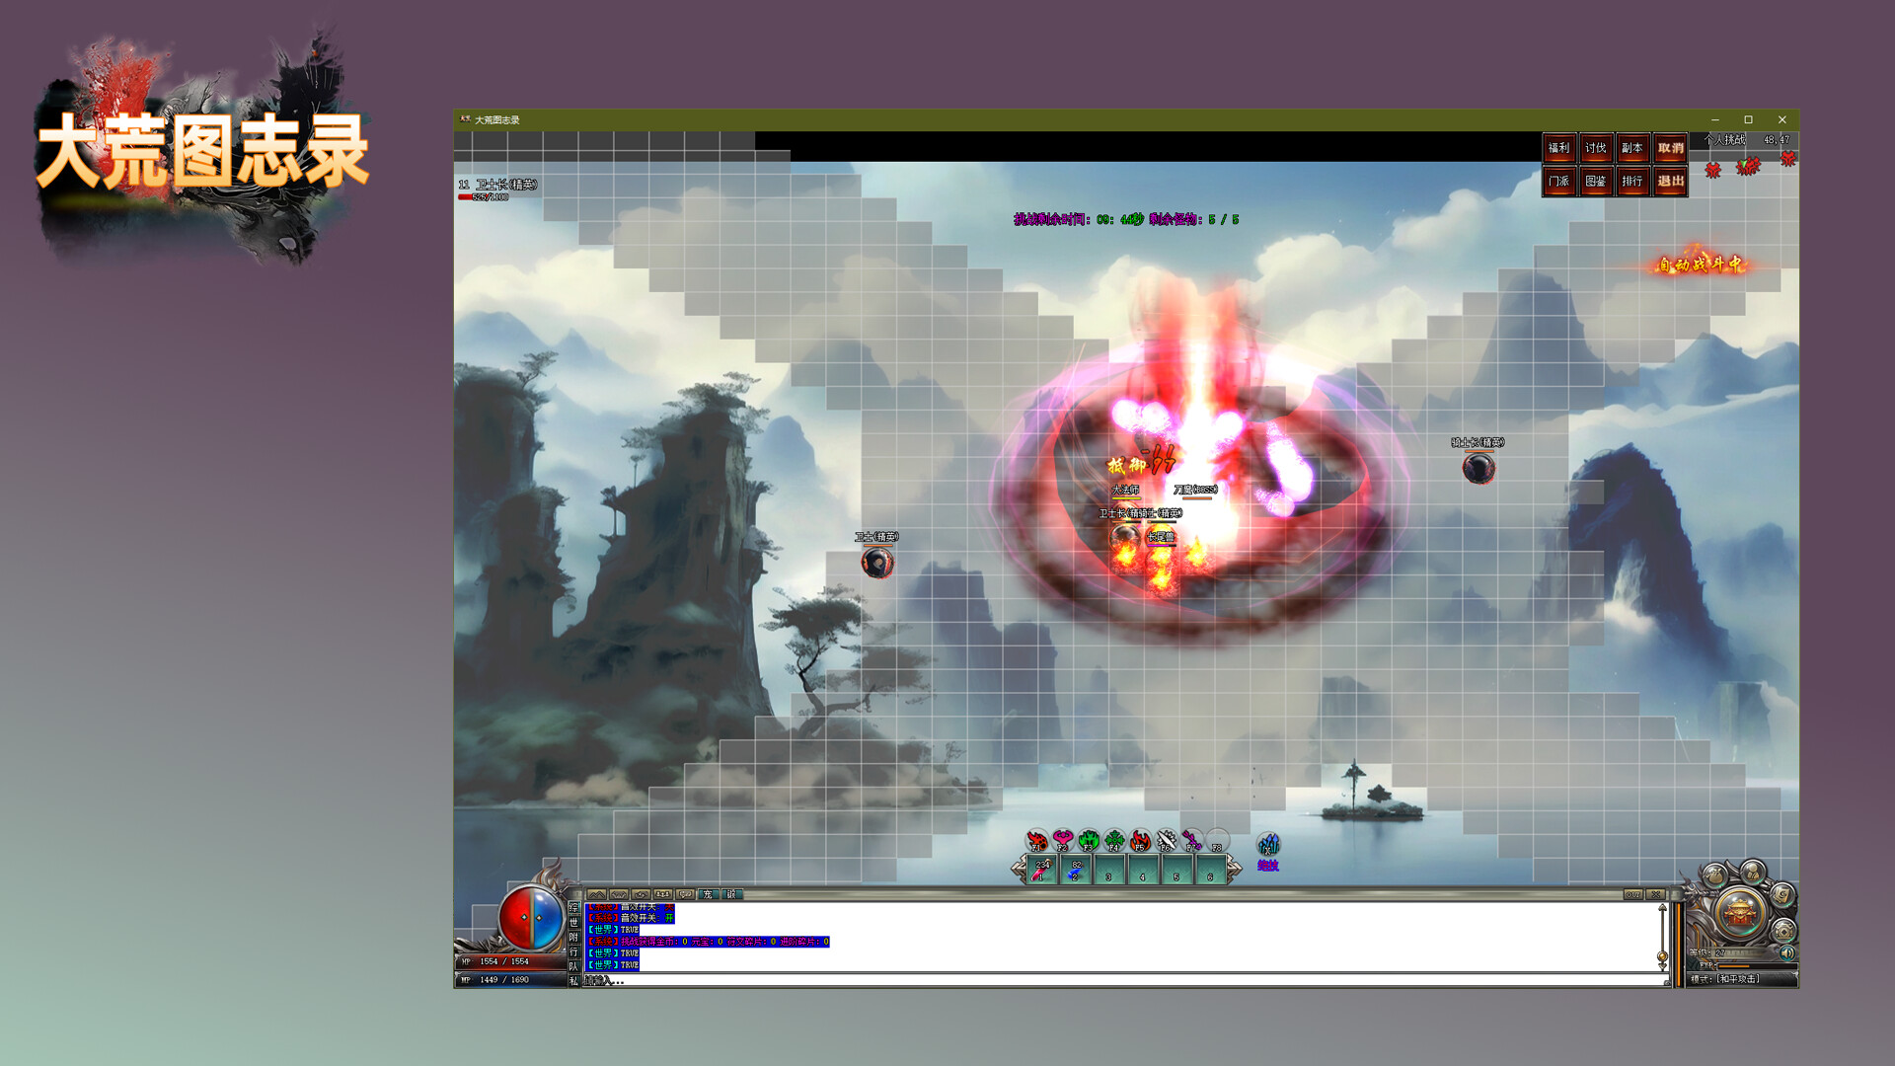Open the 排行 ranking panel
The image size is (1895, 1066).
click(1633, 182)
